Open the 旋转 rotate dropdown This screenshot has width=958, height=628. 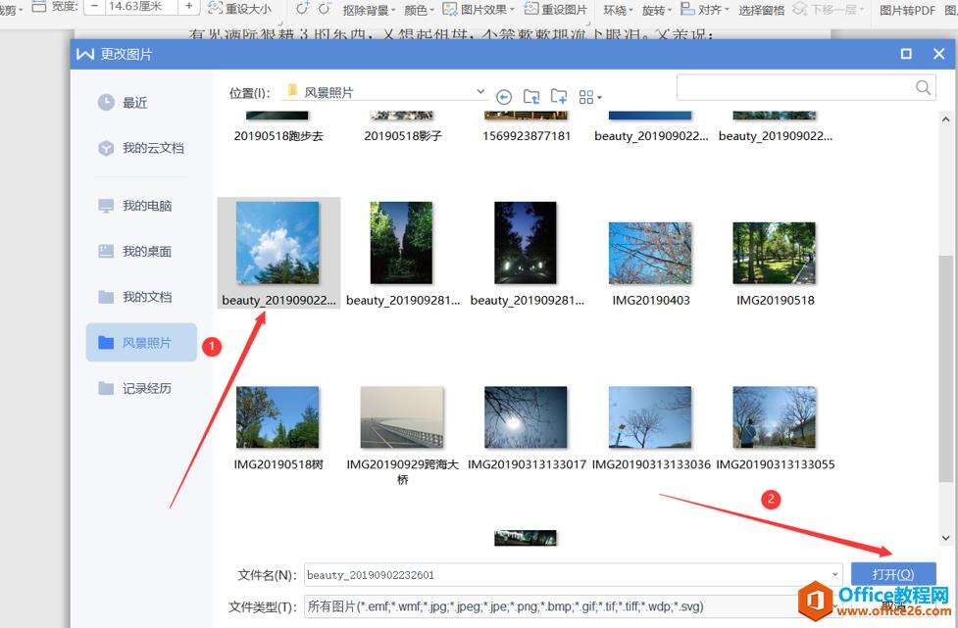(x=657, y=10)
